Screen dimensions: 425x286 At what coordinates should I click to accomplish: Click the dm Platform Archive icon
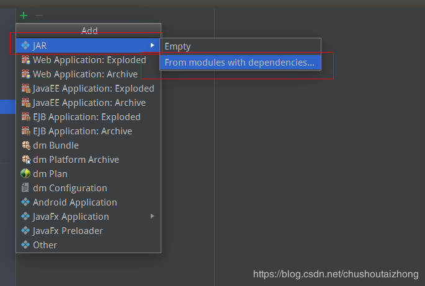pyautogui.click(x=25, y=160)
